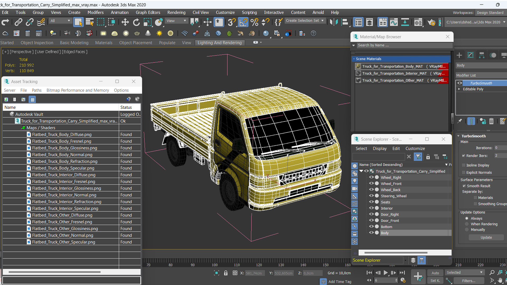The image size is (507, 285).
Task: Select the Manually update radio button
Action: point(467,230)
